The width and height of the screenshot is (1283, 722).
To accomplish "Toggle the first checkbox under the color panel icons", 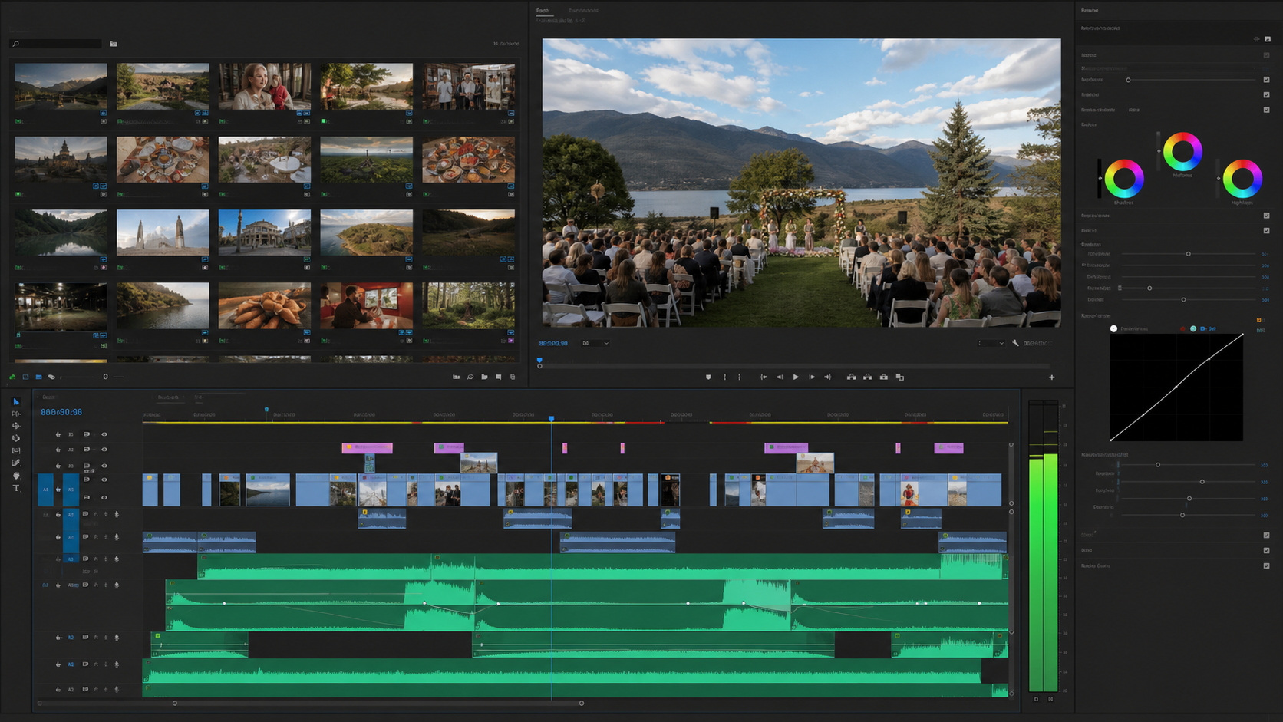I will pyautogui.click(x=1266, y=55).
